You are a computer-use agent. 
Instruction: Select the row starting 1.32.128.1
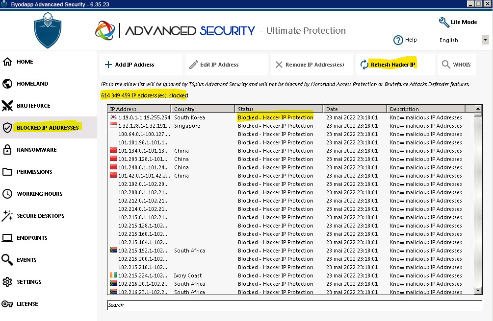291,126
